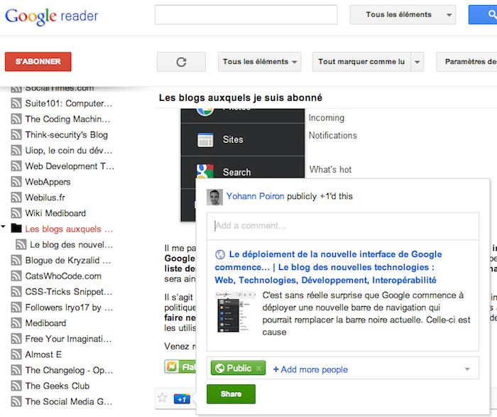Click the blue search magnifier button
497x417 pixels.
pyautogui.click(x=483, y=14)
